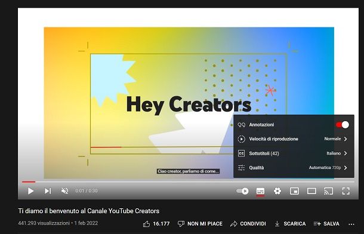Click the 1 feb 2022 date
Image resolution: width=364 pixels, height=234 pixels.
(86, 223)
